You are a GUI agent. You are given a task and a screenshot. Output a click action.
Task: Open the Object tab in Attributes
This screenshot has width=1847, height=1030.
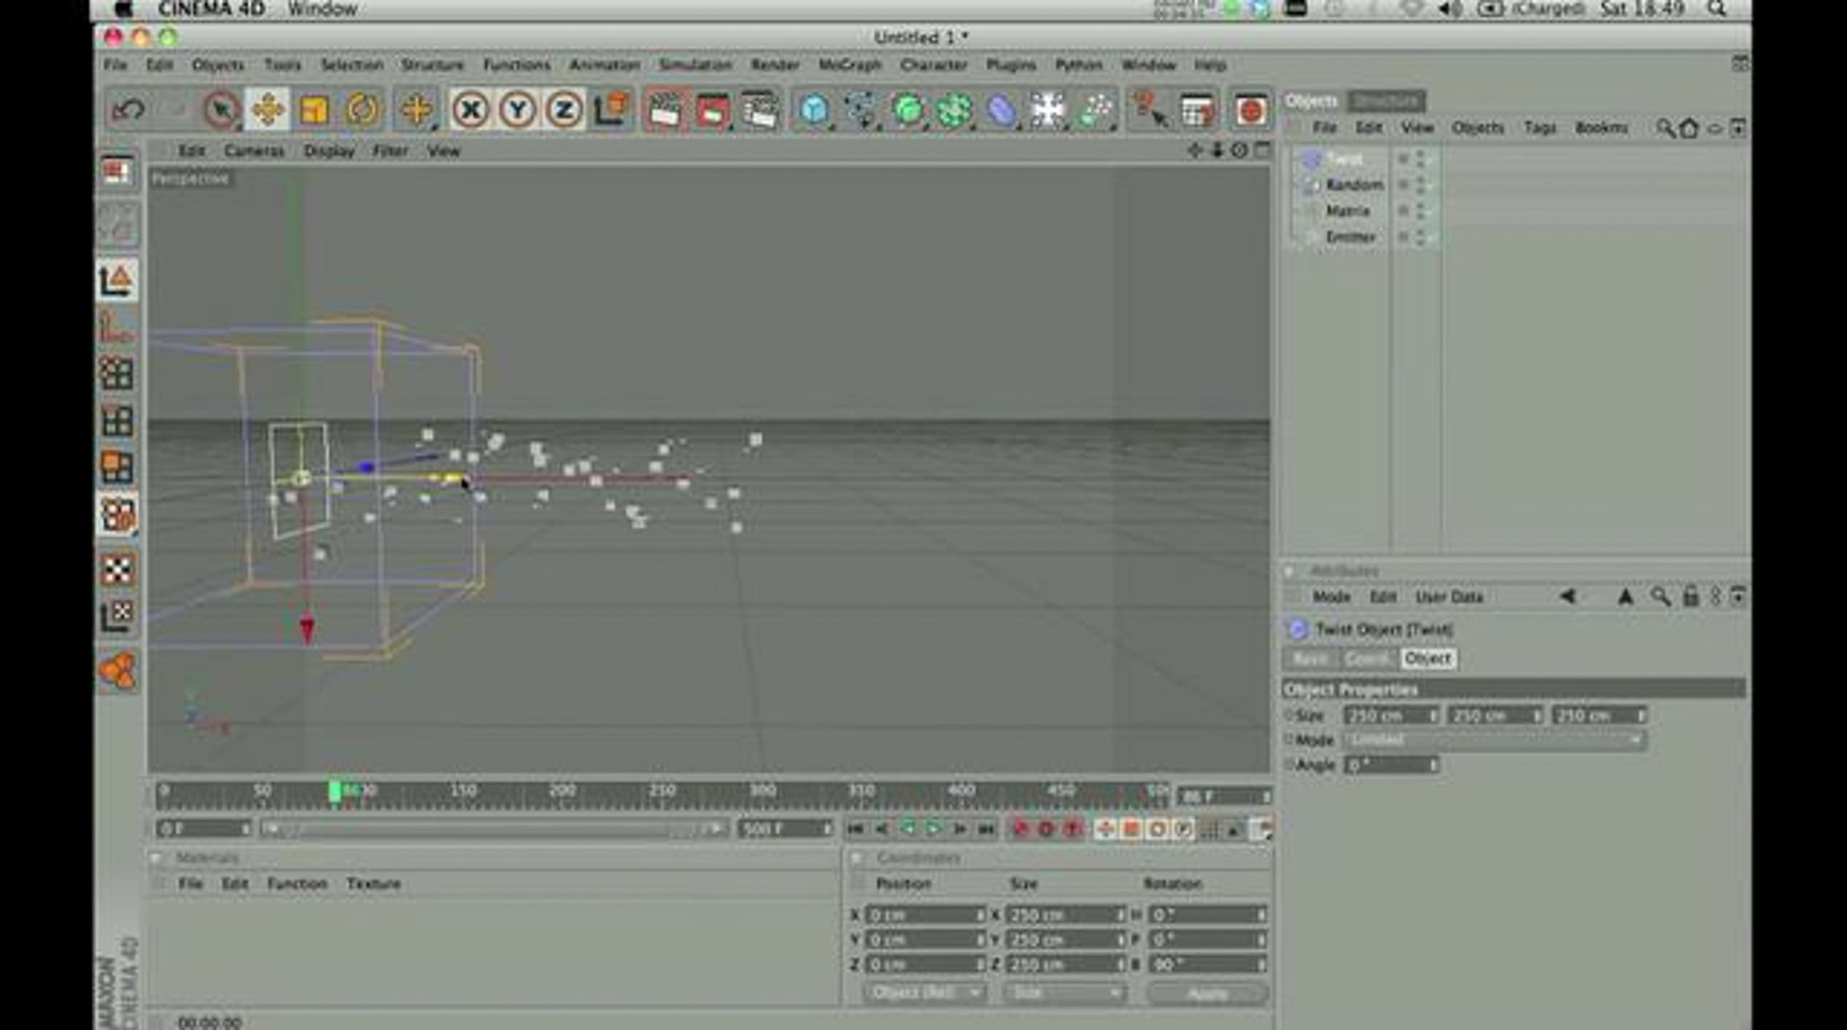click(1428, 658)
